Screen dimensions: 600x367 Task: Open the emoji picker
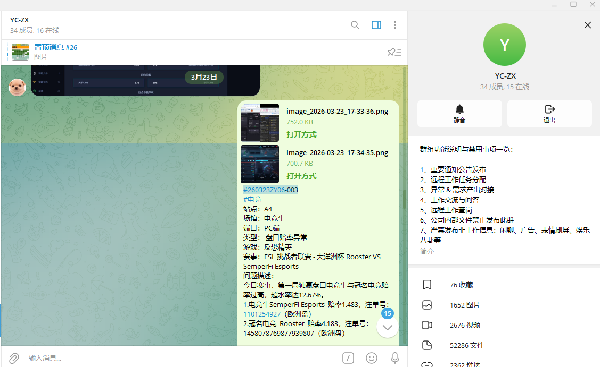[x=372, y=358]
